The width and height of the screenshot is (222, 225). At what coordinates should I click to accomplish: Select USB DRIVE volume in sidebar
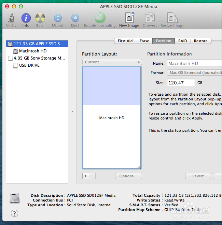(37, 65)
